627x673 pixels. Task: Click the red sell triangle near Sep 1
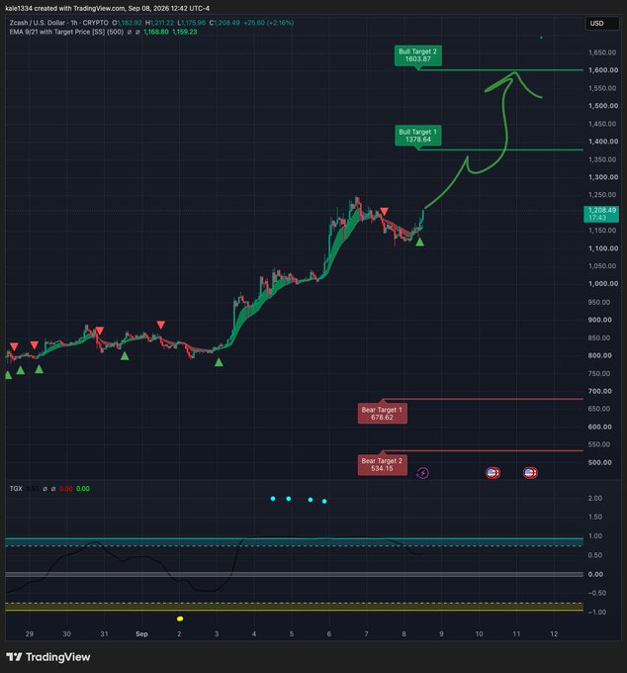tap(161, 325)
